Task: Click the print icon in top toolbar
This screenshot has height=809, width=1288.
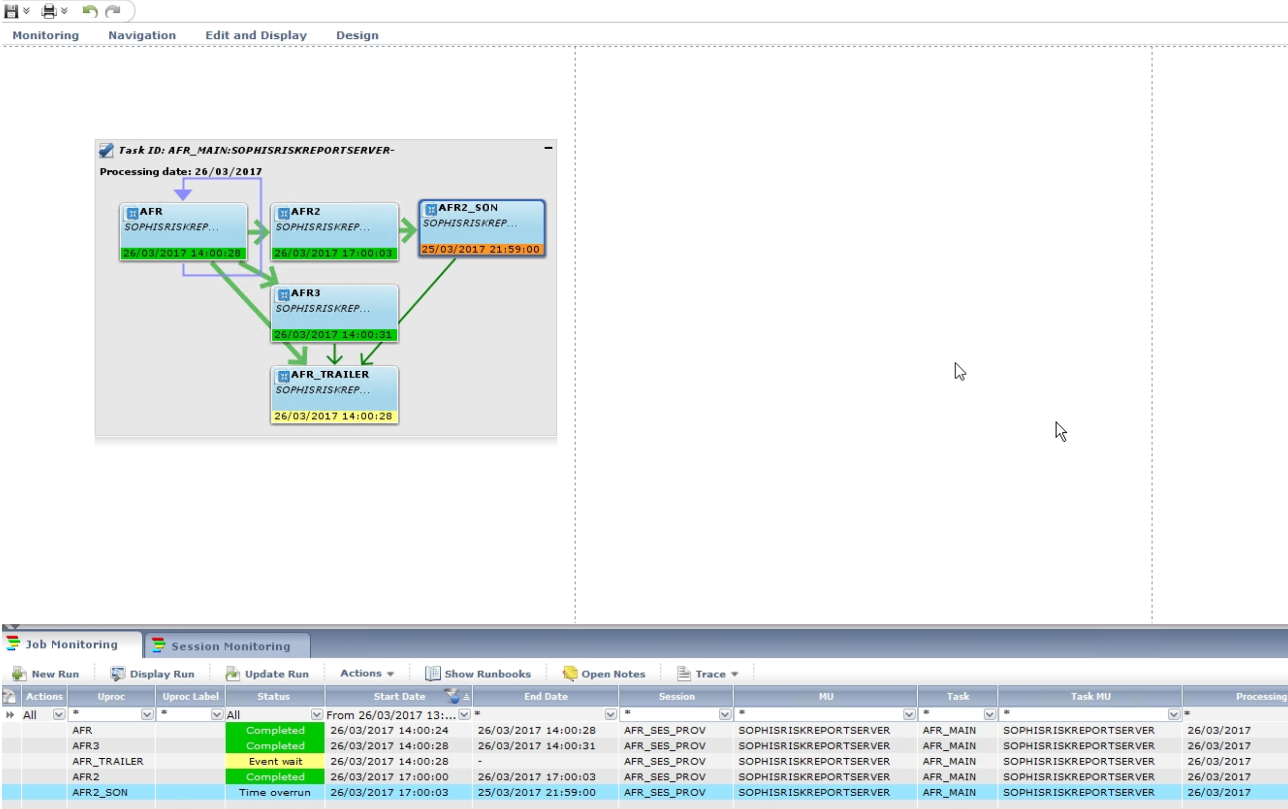Action: [49, 11]
